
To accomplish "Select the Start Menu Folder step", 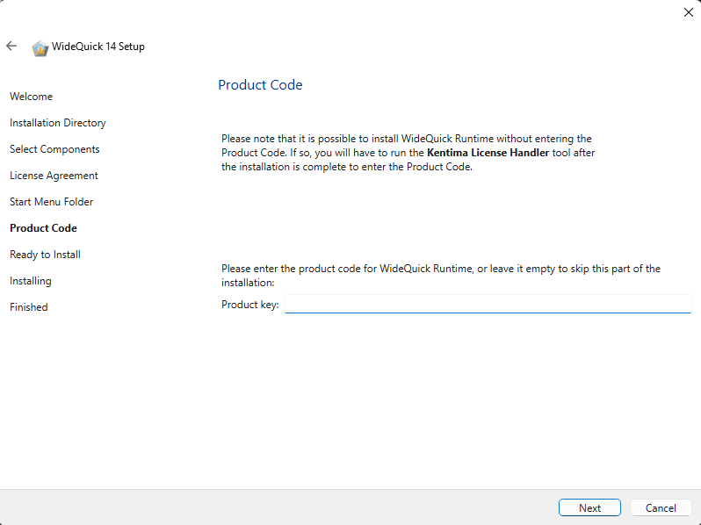I will (52, 202).
